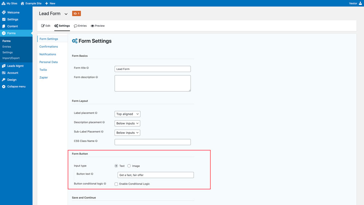This screenshot has height=205, width=364.
Task: Click the Welcome sidebar icon
Action: coord(4,12)
